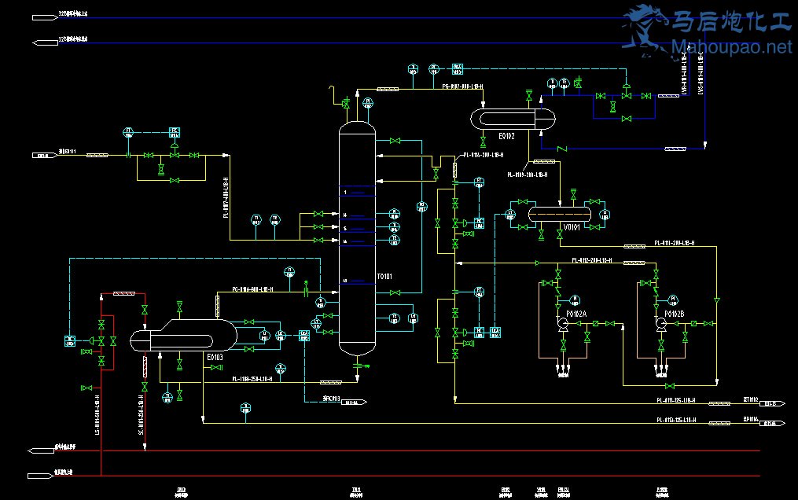This screenshot has width=798, height=500.
Task: Select the E0102 equipment label
Action: (506, 136)
